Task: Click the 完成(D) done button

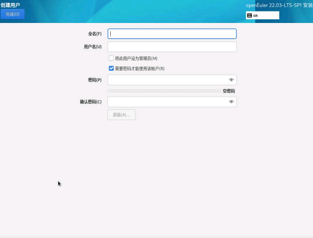Action: 13,14
